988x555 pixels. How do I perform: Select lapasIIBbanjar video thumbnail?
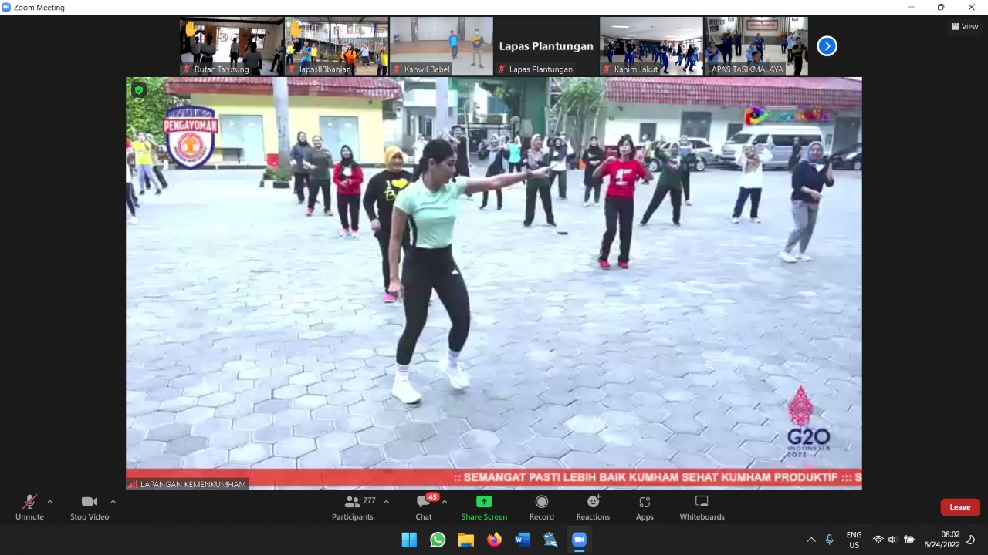point(337,46)
